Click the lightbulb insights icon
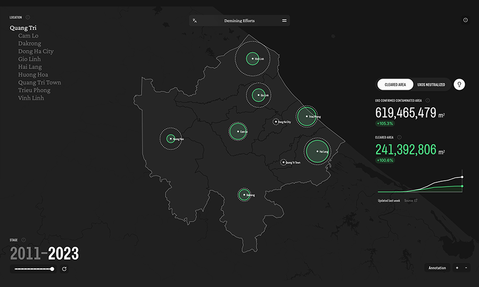Image resolution: width=479 pixels, height=287 pixels. tap(459, 85)
